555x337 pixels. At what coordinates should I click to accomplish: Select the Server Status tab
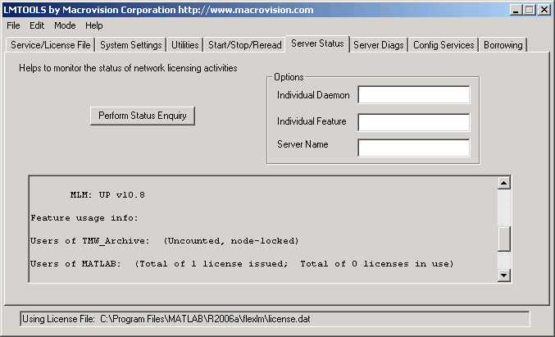point(317,43)
